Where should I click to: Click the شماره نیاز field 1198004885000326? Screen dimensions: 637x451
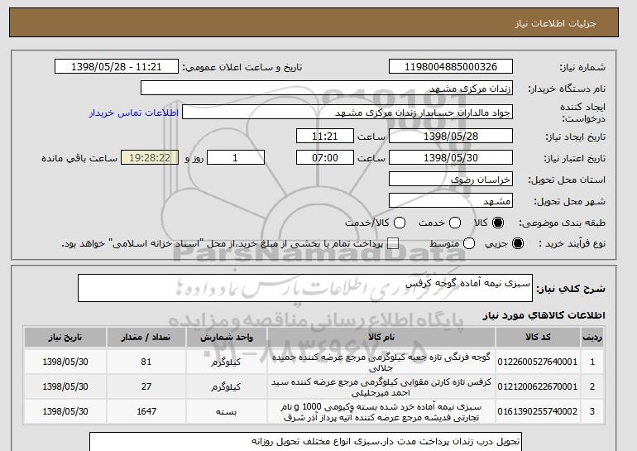pyautogui.click(x=451, y=67)
